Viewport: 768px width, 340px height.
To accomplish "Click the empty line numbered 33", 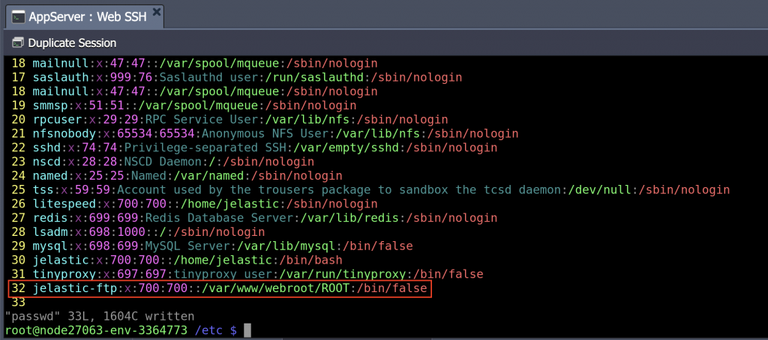I will [x=18, y=303].
